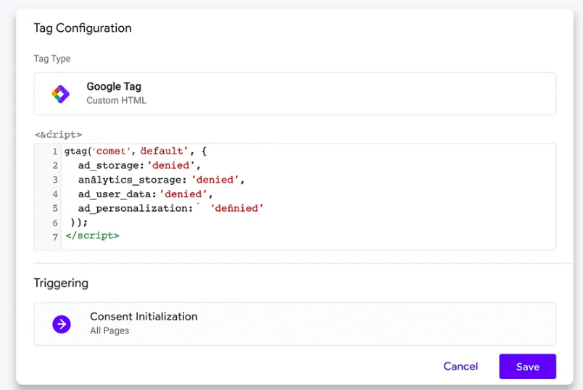Click the Tag Configuration section heading
The image size is (583, 390).
point(83,28)
